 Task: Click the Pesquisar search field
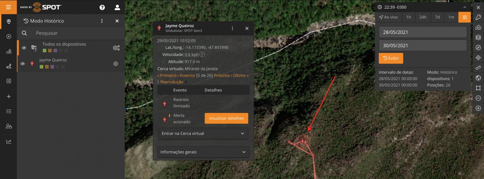click(77, 33)
